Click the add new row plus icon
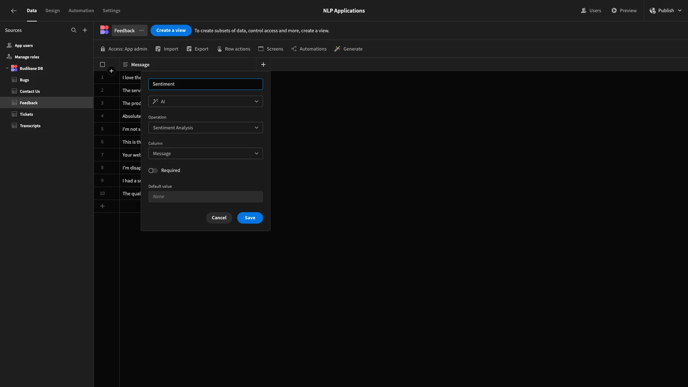Viewport: 688px width, 387px height. pos(102,206)
